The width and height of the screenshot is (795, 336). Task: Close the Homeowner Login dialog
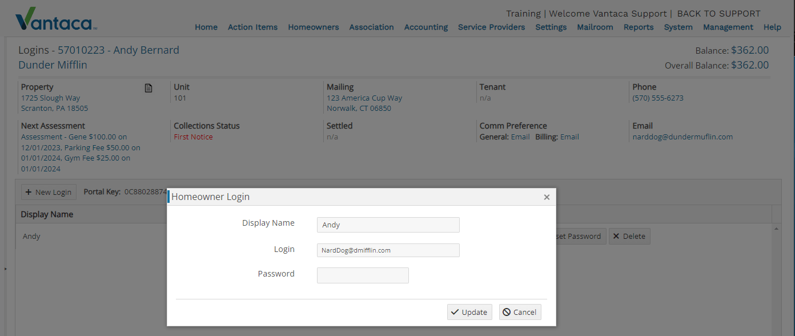pyautogui.click(x=547, y=197)
